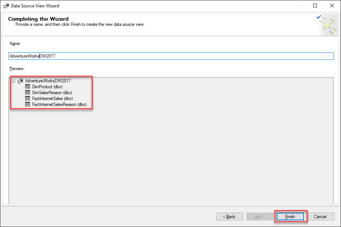The image size is (341, 227).
Task: Select FactInternetSalesReason (dbo) table row
Action: [59, 104]
